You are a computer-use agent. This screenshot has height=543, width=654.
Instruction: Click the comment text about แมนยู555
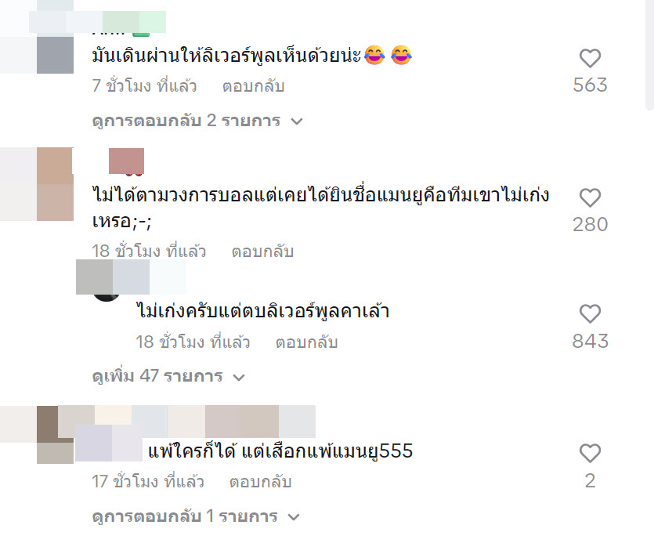280,451
